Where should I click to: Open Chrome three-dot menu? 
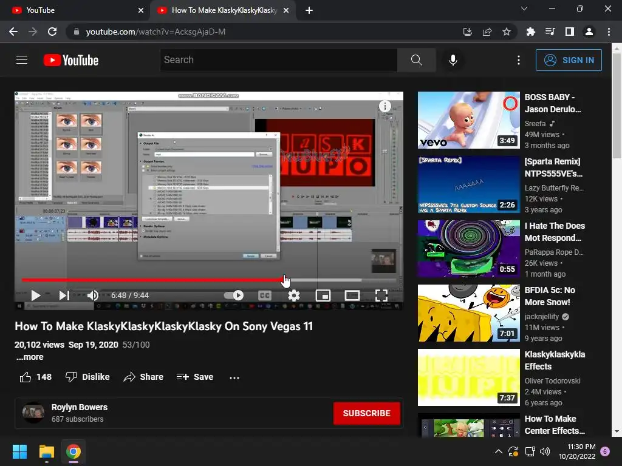pos(609,32)
